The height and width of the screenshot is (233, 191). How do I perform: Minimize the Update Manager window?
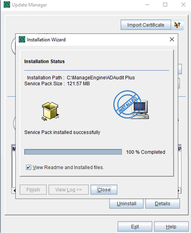pyautogui.click(x=147, y=4)
